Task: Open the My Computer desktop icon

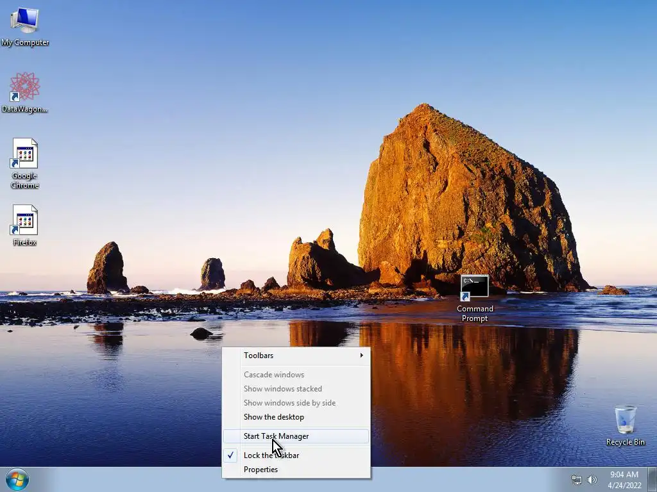Action: pyautogui.click(x=25, y=27)
